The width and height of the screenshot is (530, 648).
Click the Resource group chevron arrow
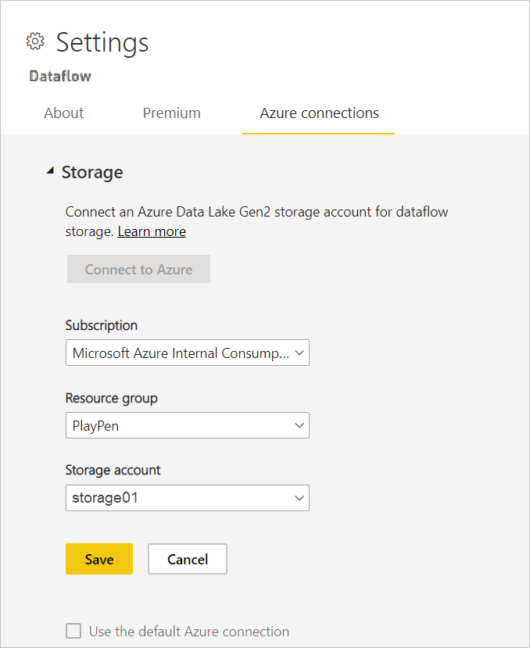pos(299,425)
